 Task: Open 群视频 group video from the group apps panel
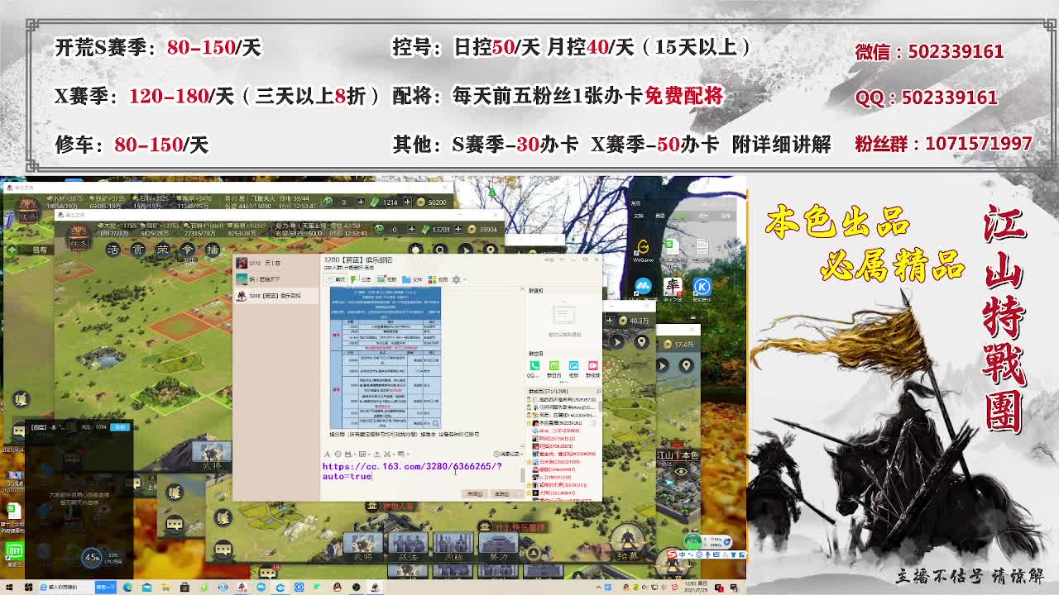(x=593, y=365)
